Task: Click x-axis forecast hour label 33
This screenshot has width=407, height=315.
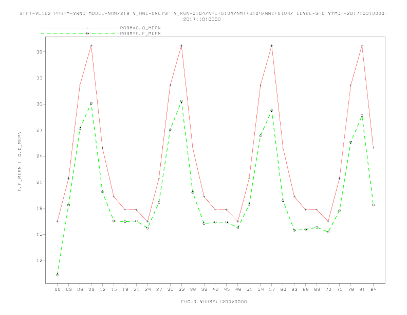Action: coord(181,289)
